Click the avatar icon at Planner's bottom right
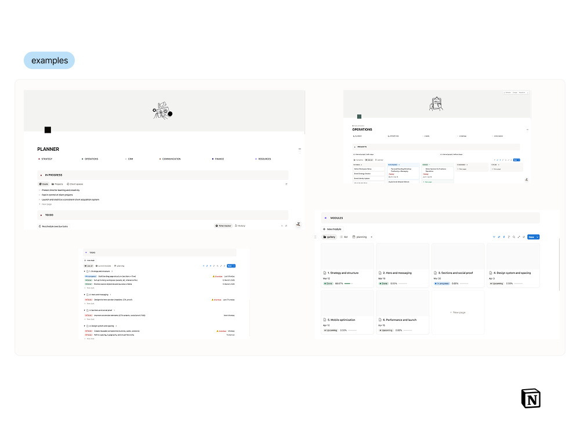This screenshot has height=435, width=580. pos(298,224)
